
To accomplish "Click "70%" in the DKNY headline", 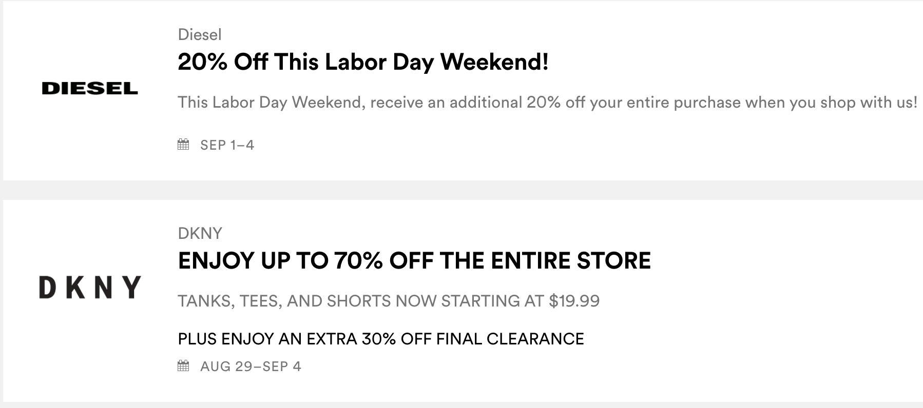I will coord(358,260).
